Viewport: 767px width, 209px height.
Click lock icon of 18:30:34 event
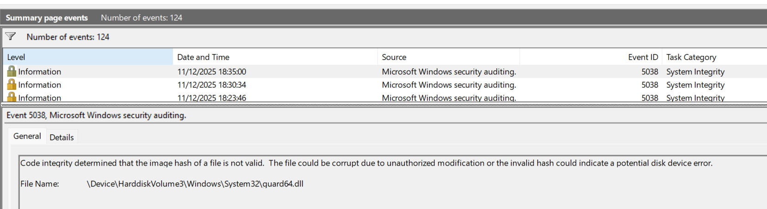pos(12,84)
